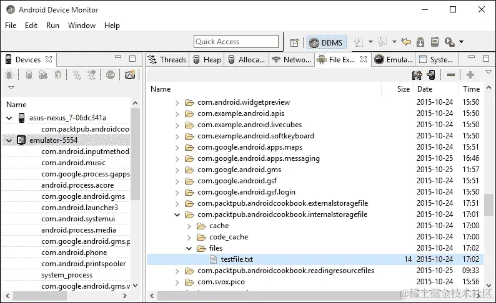The height and width of the screenshot is (303, 496).
Task: Click the File Explorer vertical scrollbar thumb
Action: click(x=489, y=204)
